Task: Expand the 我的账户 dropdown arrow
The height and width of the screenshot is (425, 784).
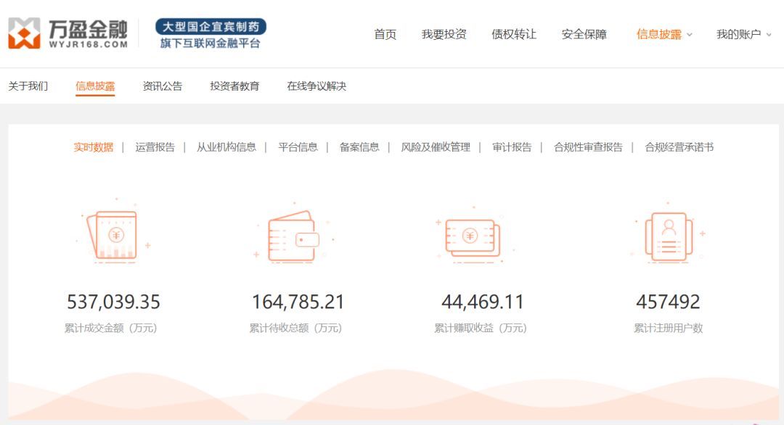Action: click(x=769, y=35)
